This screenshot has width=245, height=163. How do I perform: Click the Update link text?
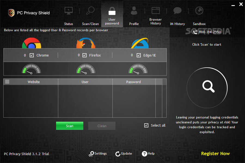126,153
